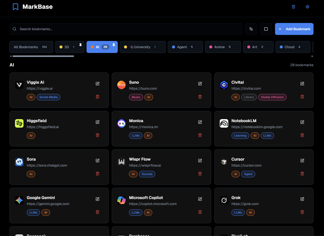324x236 pixels.
Task: Delete the NotebookLM bookmark
Action: coord(302,135)
